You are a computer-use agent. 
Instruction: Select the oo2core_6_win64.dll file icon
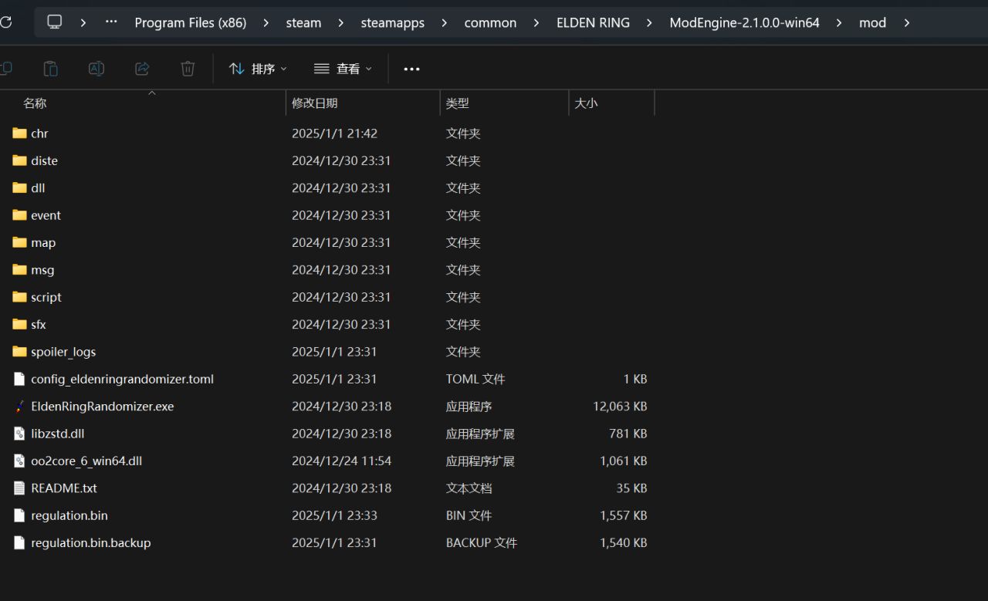[19, 461]
